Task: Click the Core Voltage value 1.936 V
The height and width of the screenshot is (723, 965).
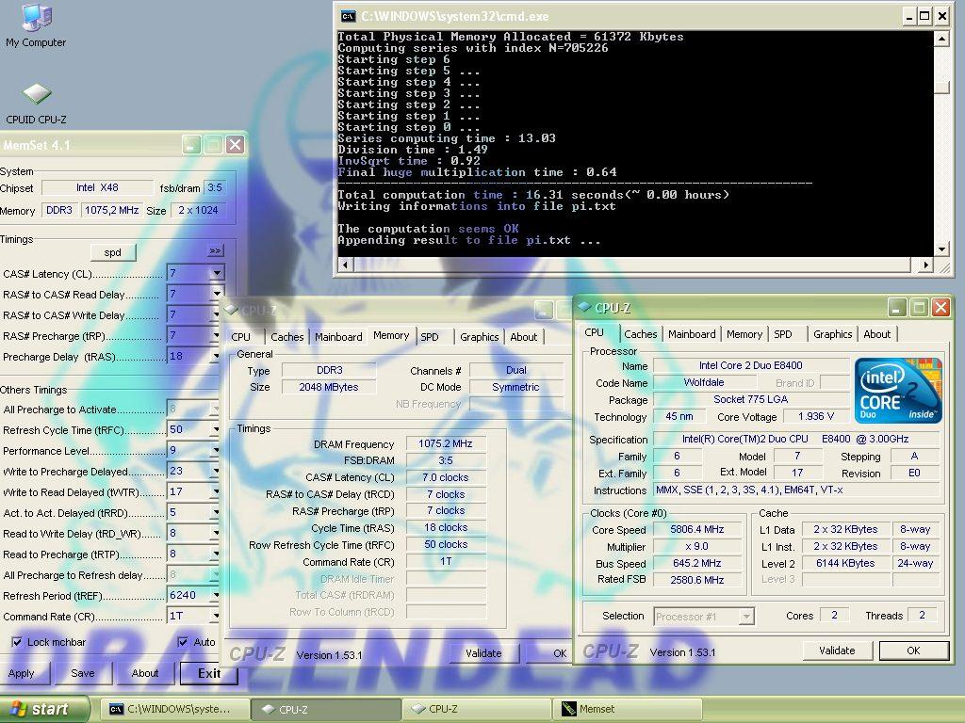Action: (x=816, y=416)
